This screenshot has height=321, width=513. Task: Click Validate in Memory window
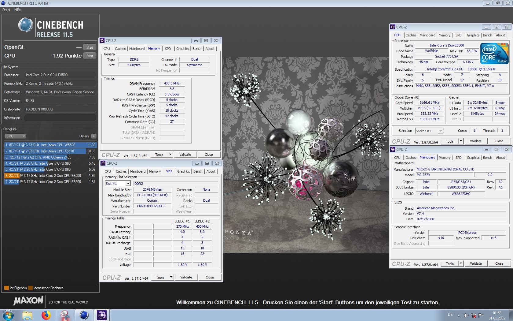[185, 155]
